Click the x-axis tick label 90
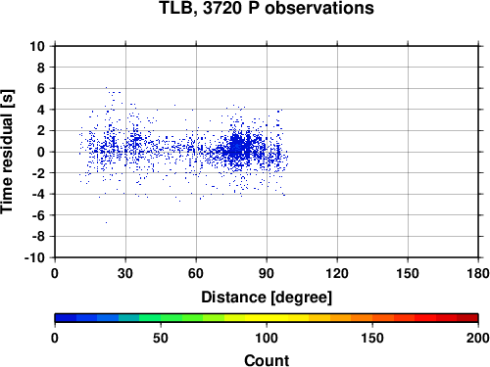Screen dimensions: 490x367 [x=267, y=273]
